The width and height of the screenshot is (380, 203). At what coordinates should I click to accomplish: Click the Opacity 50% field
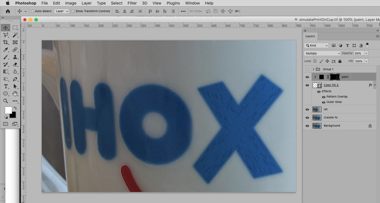pos(359,53)
